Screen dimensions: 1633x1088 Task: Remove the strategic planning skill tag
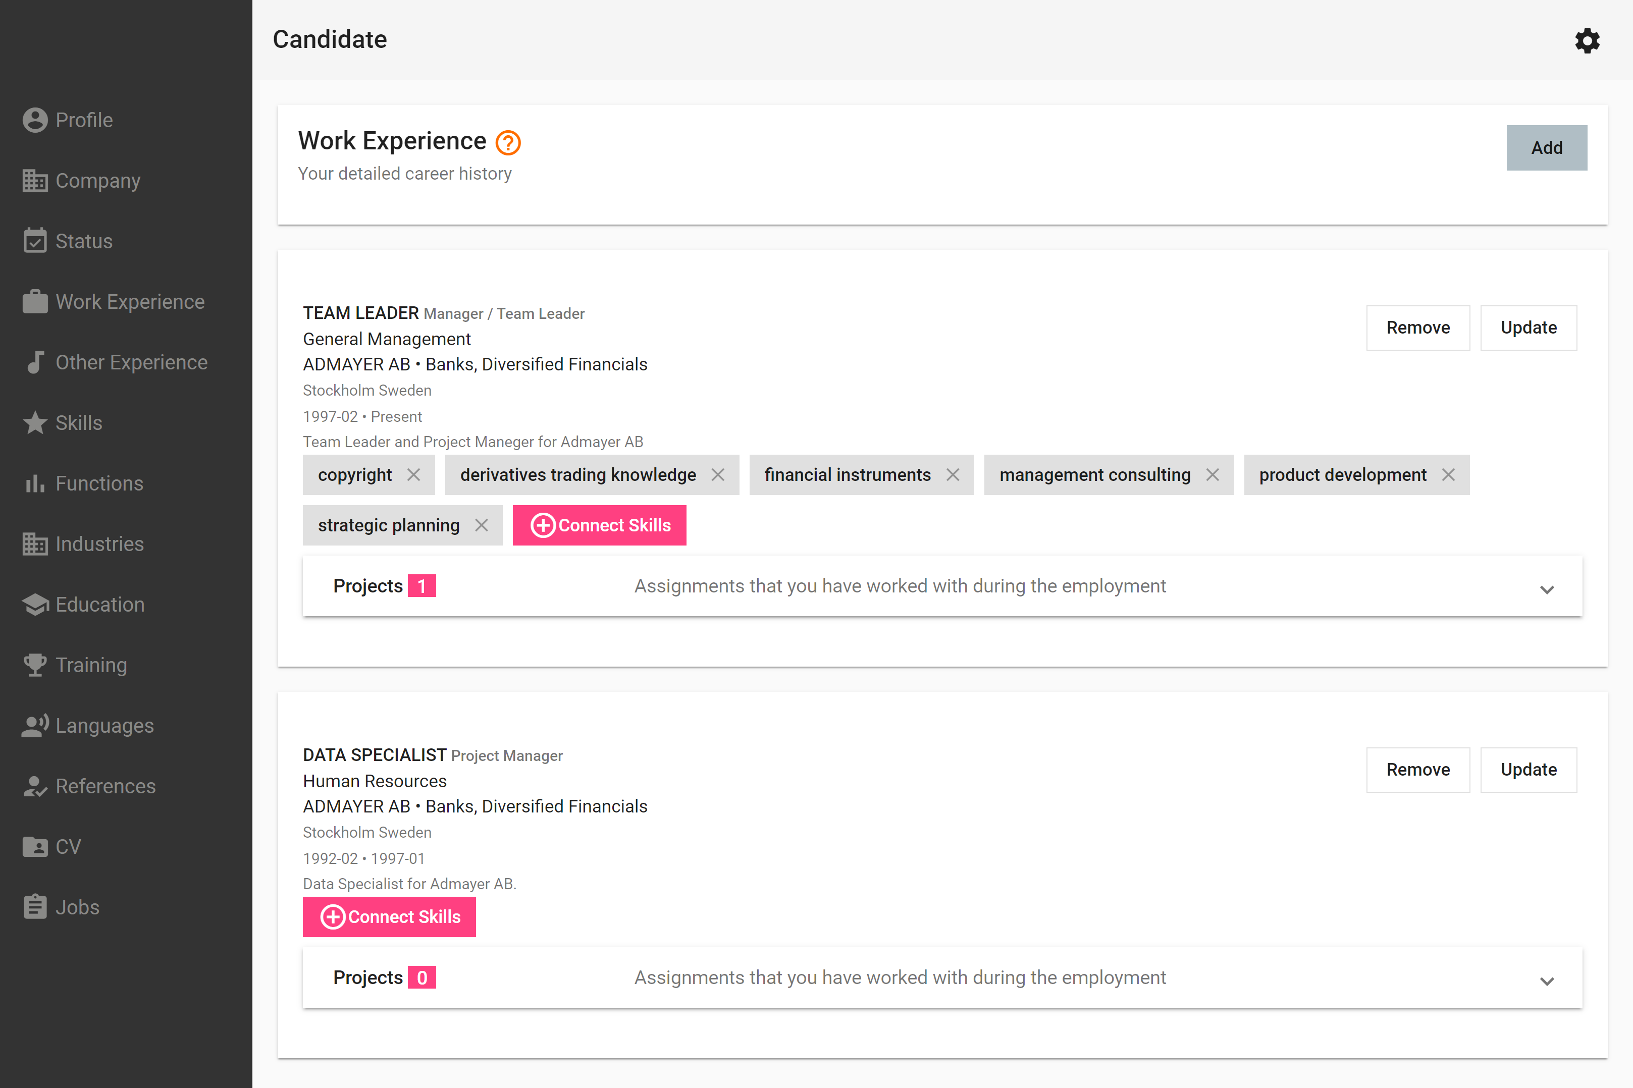481,525
